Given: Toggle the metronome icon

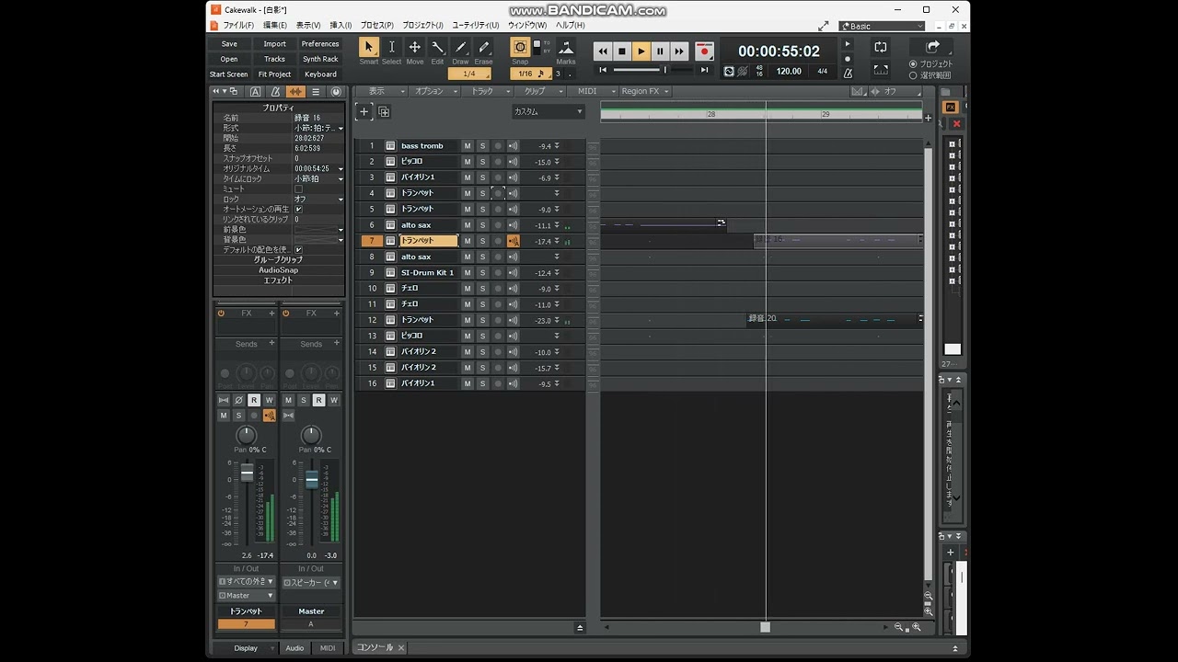Looking at the screenshot, I should 848,72.
